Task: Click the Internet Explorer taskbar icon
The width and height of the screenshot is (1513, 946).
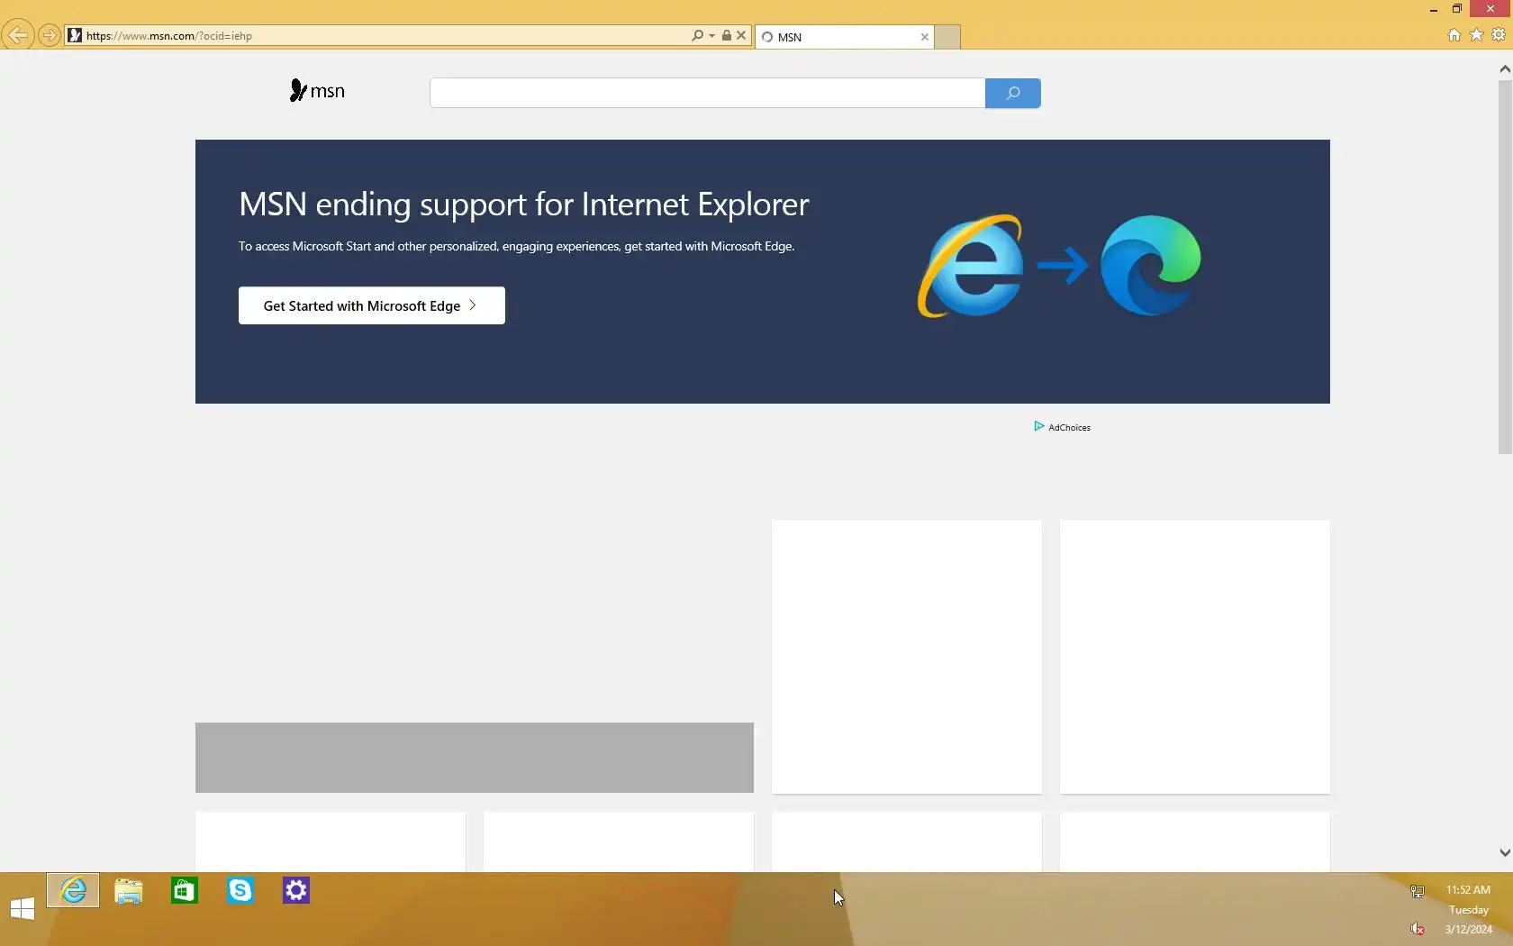Action: (x=73, y=891)
